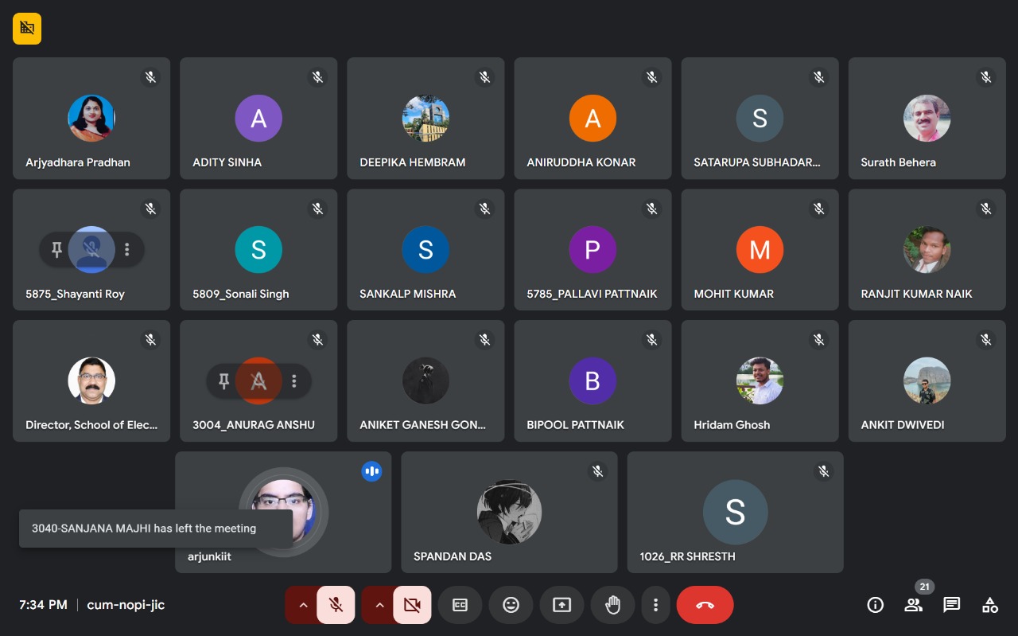Expand video settings arrow beside camera
Viewport: 1018px width, 636px height.
coord(379,605)
